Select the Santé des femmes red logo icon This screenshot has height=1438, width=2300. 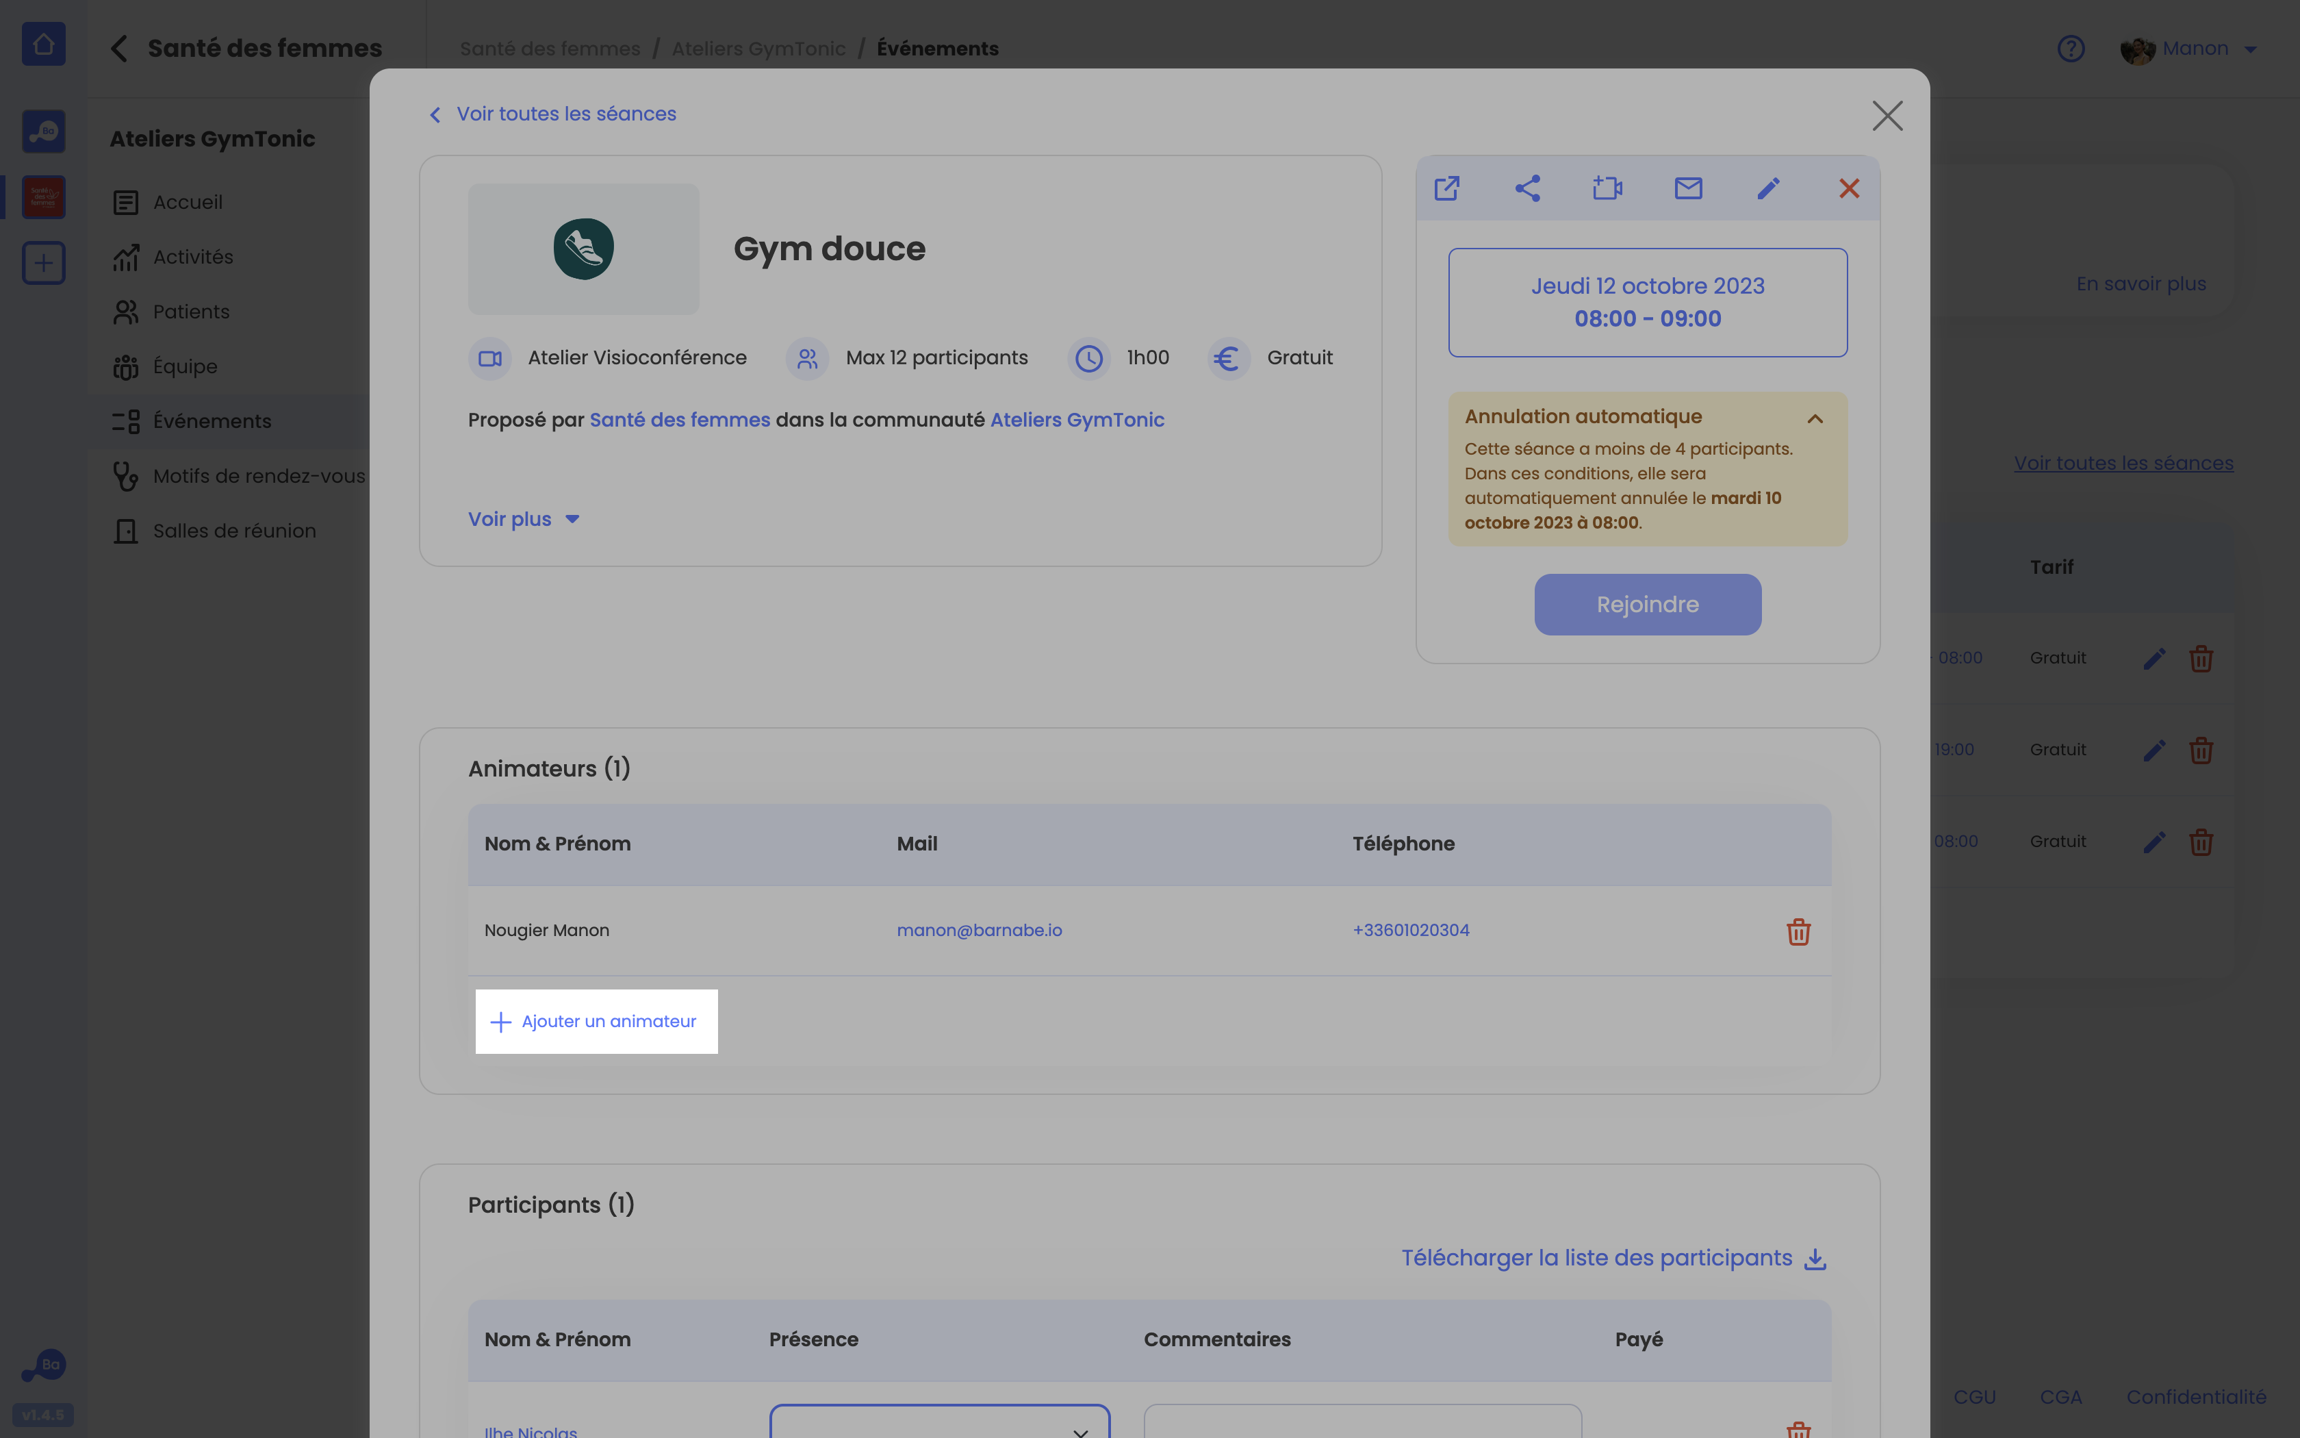tap(44, 197)
